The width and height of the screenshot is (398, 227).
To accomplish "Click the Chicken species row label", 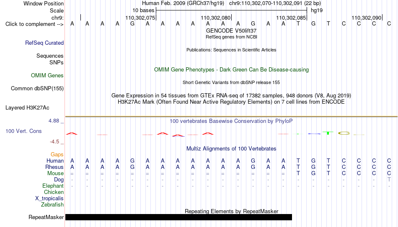I will 54,192.
